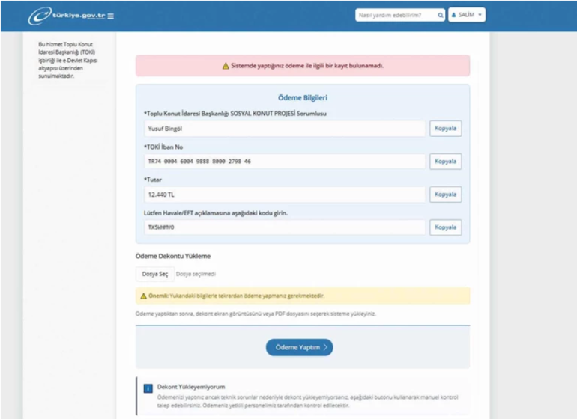Copy the Sorumlusu name Yusuf Bingöl
577x419 pixels.
pos(445,129)
